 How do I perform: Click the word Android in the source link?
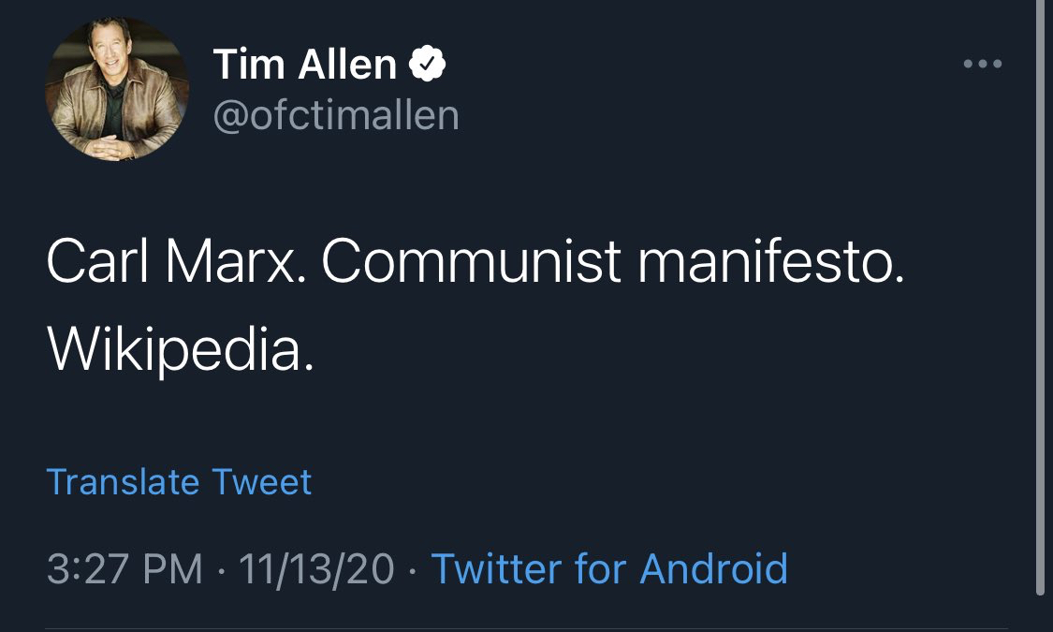[713, 568]
